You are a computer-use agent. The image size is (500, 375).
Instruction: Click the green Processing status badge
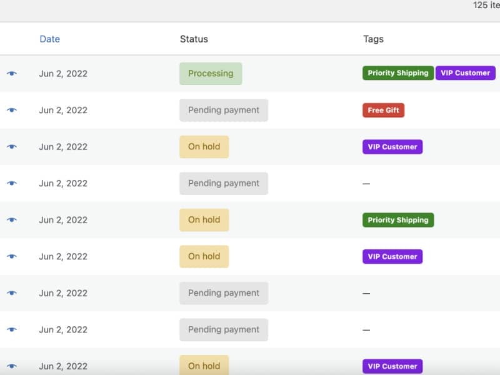pyautogui.click(x=211, y=74)
